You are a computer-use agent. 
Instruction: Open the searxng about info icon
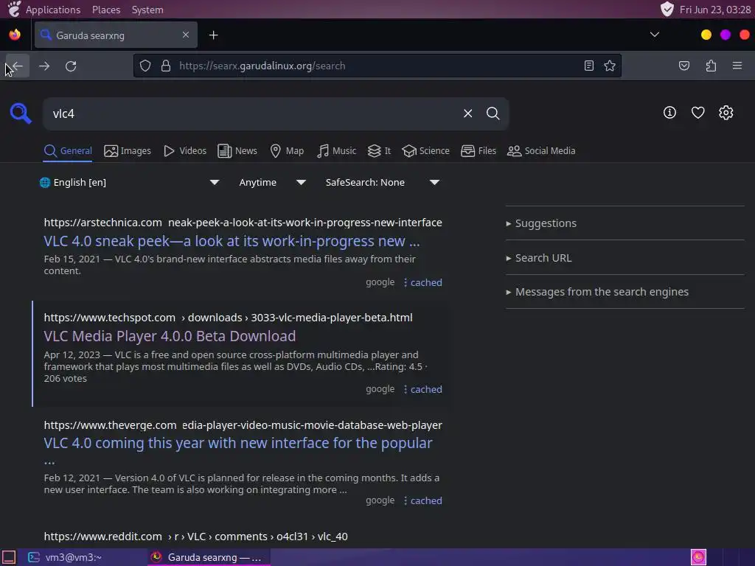pos(669,113)
